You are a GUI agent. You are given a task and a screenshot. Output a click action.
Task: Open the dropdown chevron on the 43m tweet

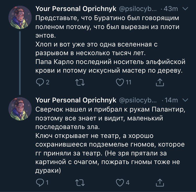(185, 9)
